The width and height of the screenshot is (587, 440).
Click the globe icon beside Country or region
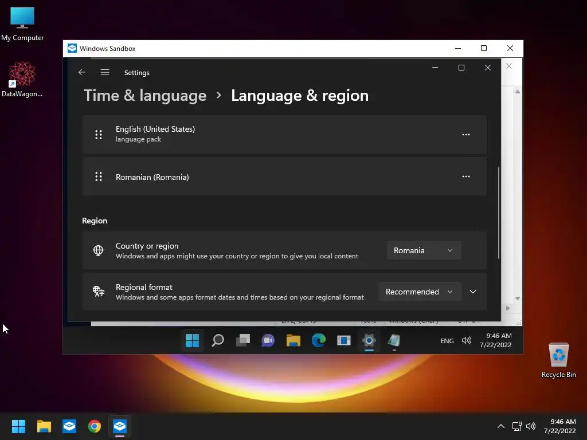coord(98,250)
